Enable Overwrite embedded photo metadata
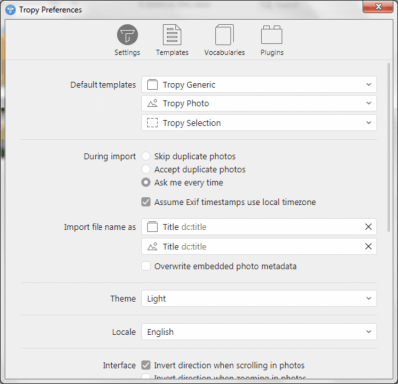Image resolution: width=398 pixels, height=384 pixels. tap(146, 266)
